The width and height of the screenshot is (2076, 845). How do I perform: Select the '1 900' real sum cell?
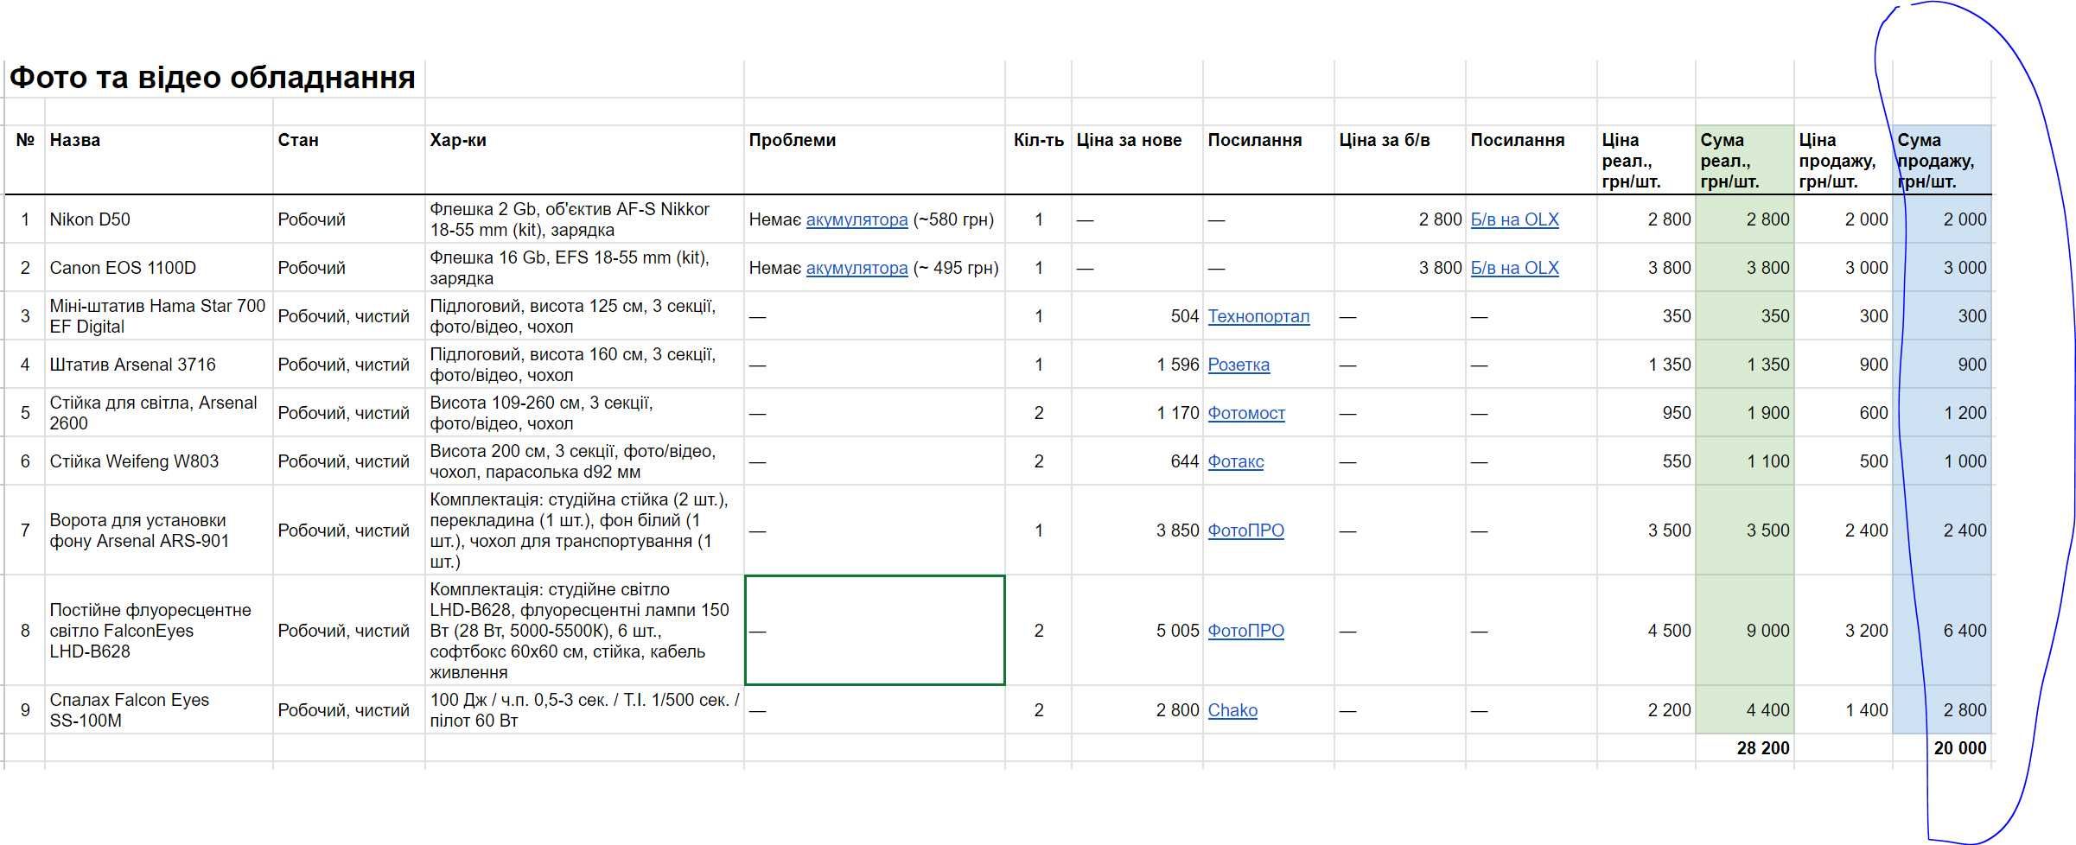(1745, 413)
